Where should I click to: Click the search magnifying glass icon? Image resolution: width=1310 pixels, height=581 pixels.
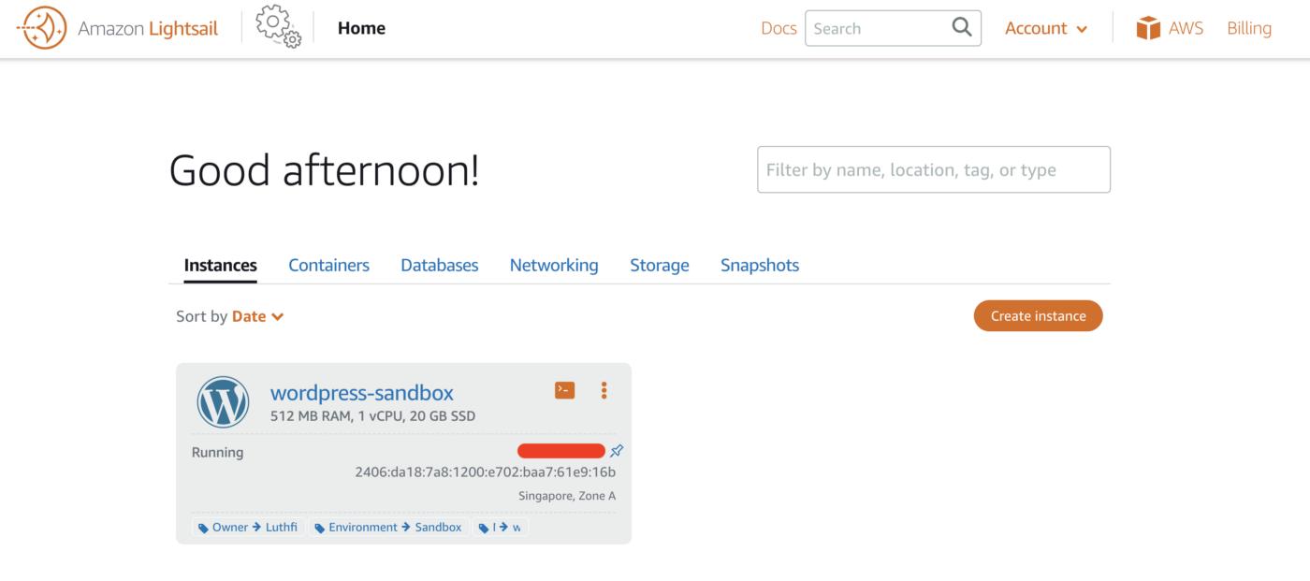961,27
